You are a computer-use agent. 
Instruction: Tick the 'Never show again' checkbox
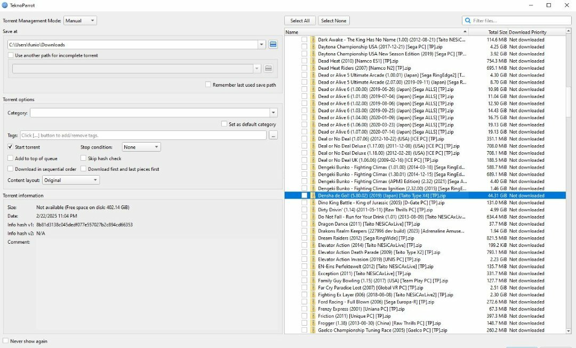click(5, 341)
